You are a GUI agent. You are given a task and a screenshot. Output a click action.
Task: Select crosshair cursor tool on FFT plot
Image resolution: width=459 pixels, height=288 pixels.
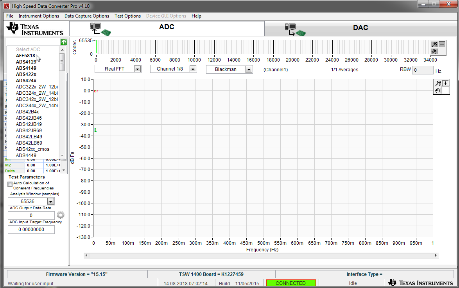pos(446,83)
